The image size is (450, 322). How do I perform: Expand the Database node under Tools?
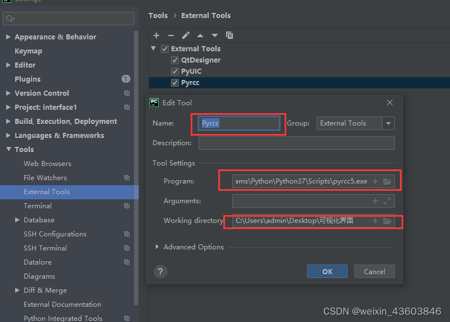(17, 220)
